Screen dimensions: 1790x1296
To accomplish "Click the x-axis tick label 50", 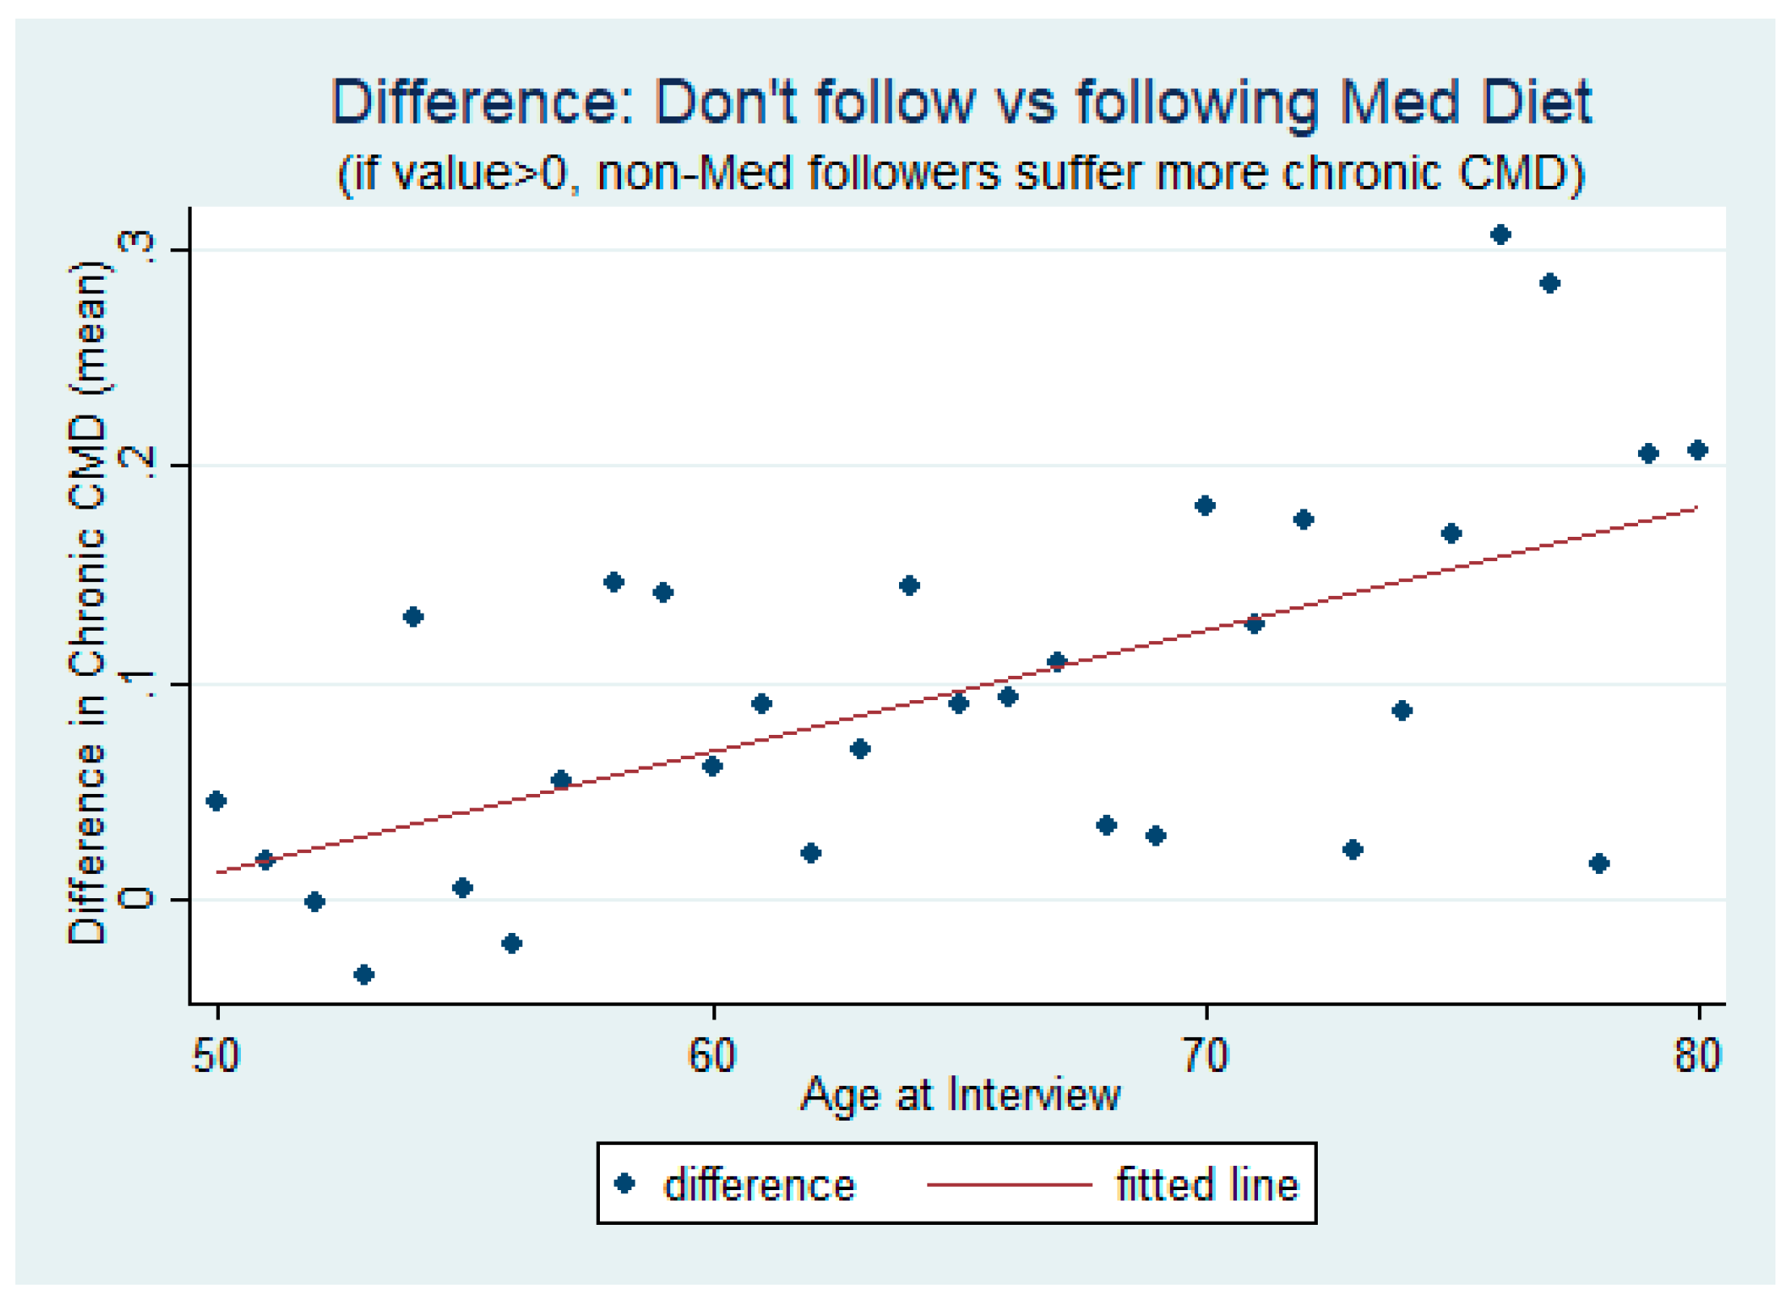I will (x=216, y=1055).
